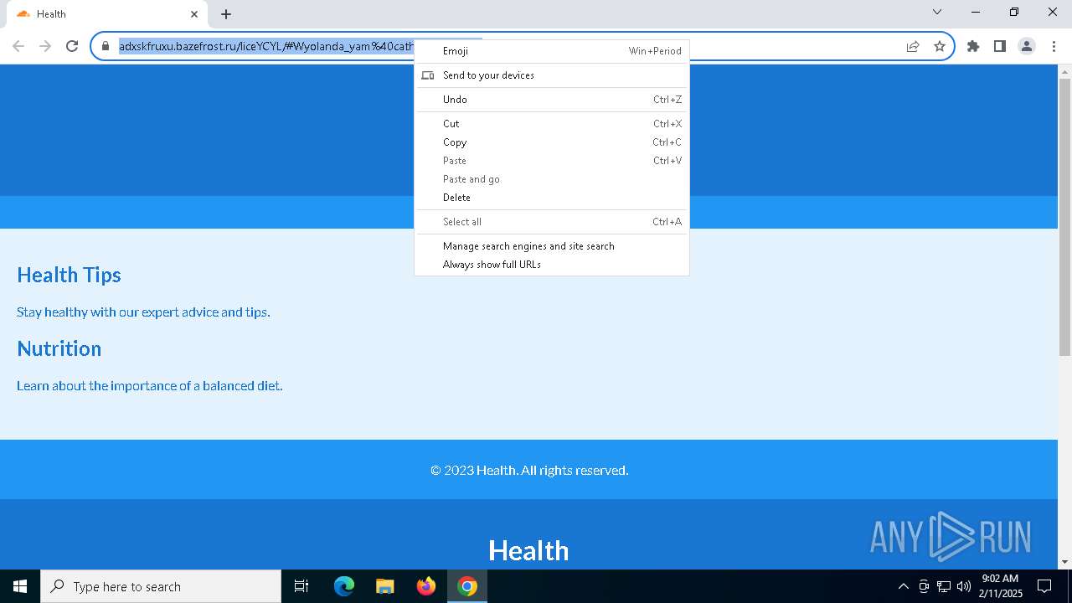Open a new tab with the plus button

click(226, 14)
